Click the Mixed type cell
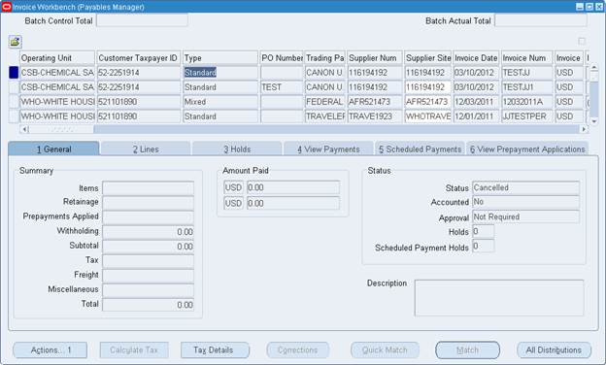The image size is (606, 365). 220,102
